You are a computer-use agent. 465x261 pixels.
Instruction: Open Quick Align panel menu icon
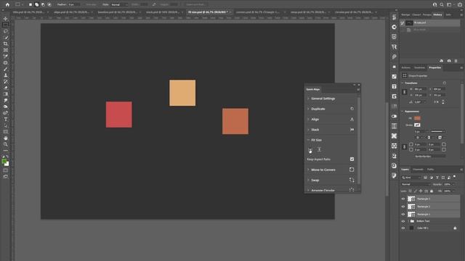click(358, 89)
